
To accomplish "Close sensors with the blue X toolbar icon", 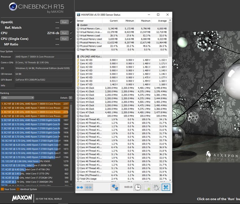I will click(166, 187).
